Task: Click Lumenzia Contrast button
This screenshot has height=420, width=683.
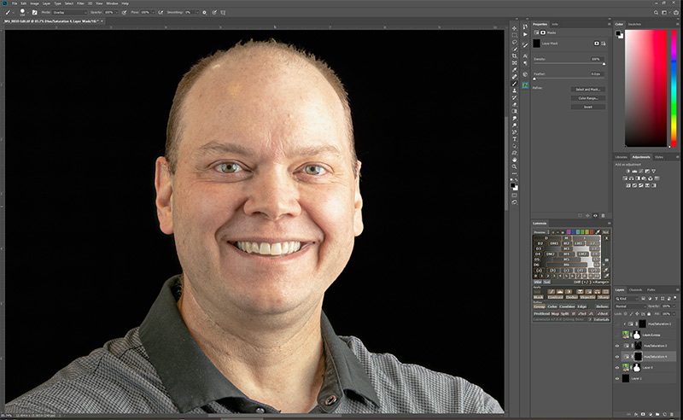Action: pyautogui.click(x=556, y=297)
